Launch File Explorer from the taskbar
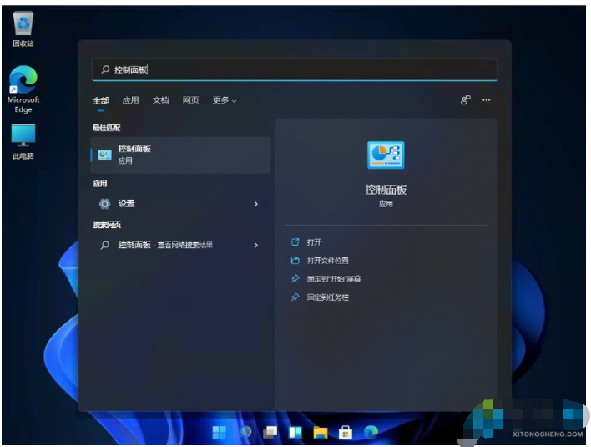Viewport: 591px width, 447px height. (x=320, y=432)
